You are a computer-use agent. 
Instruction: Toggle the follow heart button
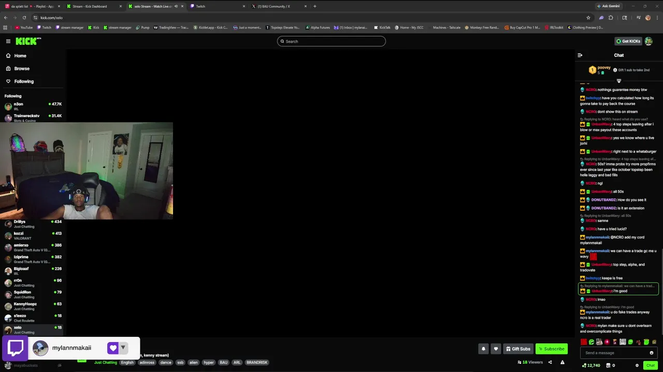496,349
